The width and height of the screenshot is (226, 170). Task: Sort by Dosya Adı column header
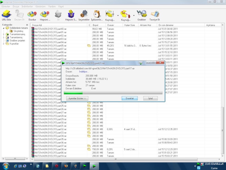pos(59,25)
